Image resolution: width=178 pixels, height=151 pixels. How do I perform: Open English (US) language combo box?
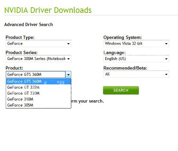point(136,59)
